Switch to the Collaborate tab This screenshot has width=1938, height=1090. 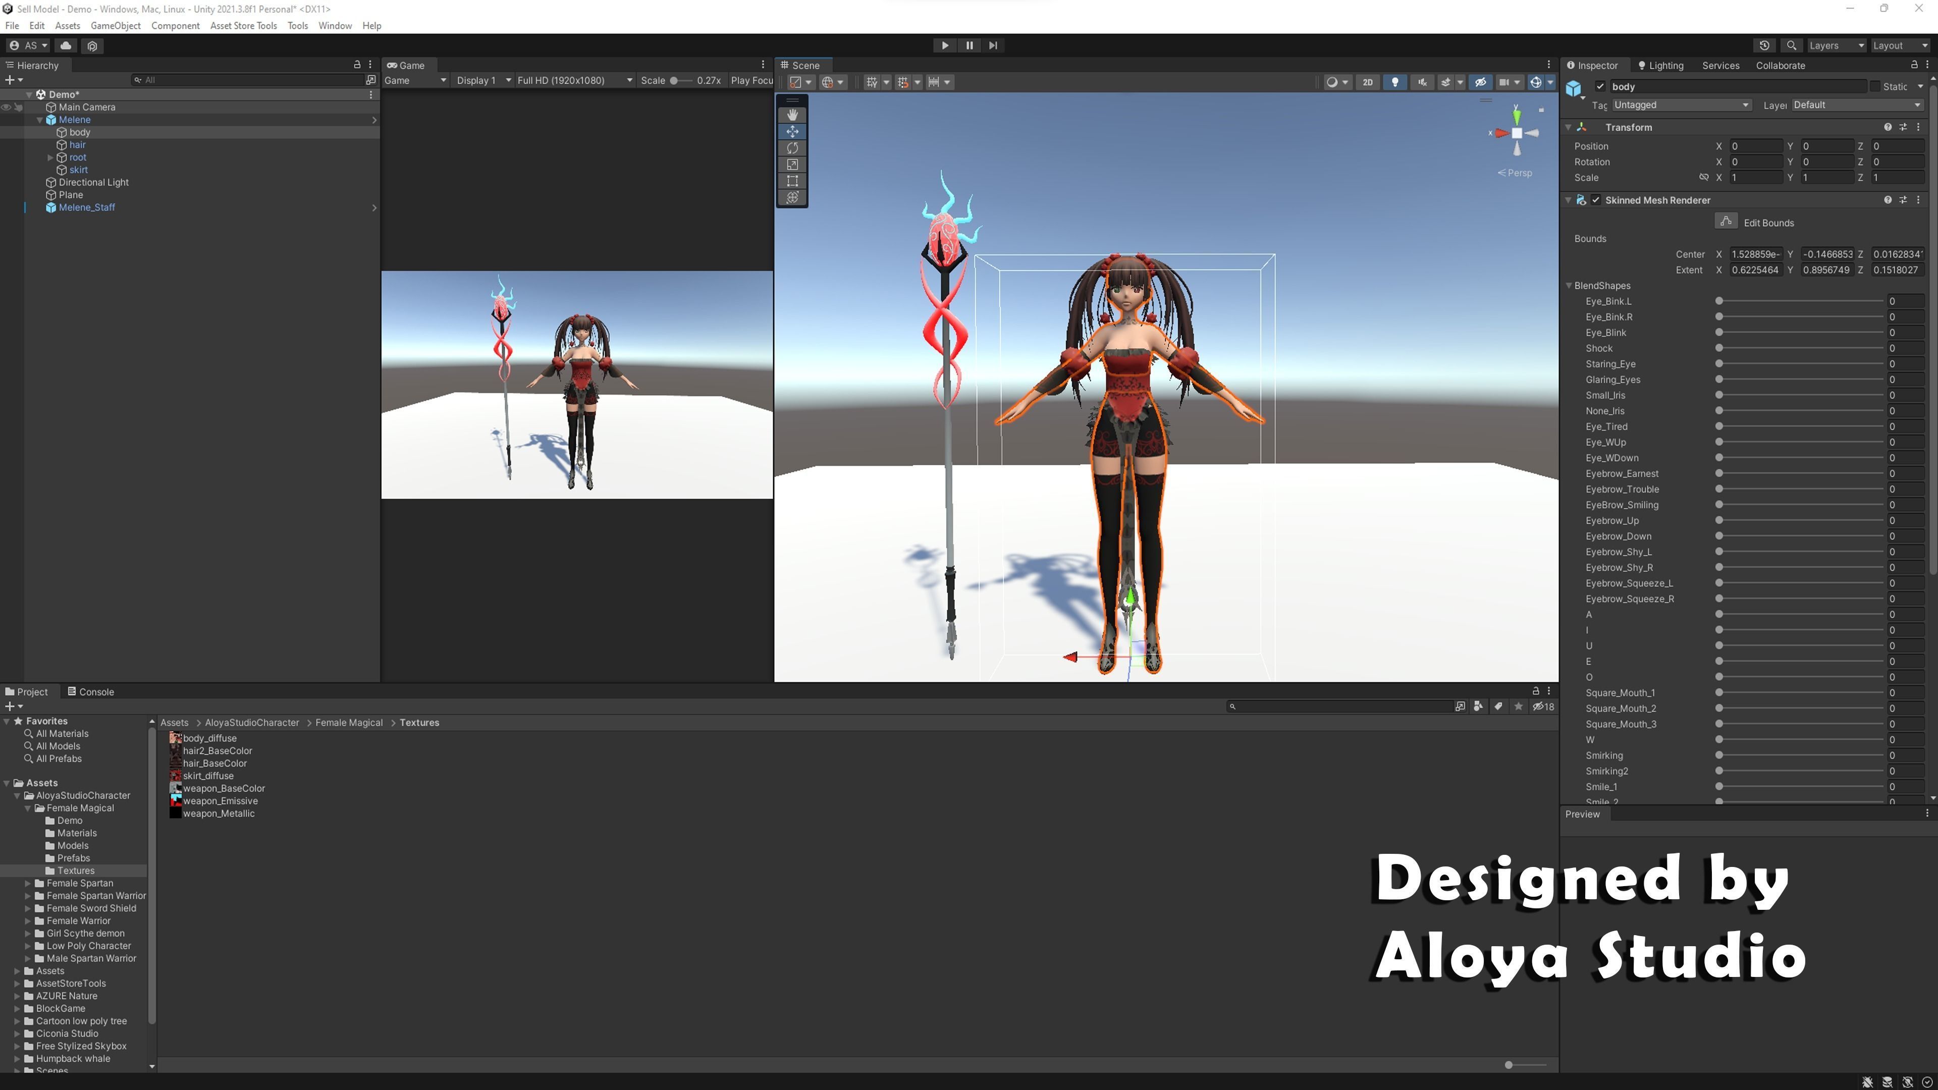(x=1780, y=66)
